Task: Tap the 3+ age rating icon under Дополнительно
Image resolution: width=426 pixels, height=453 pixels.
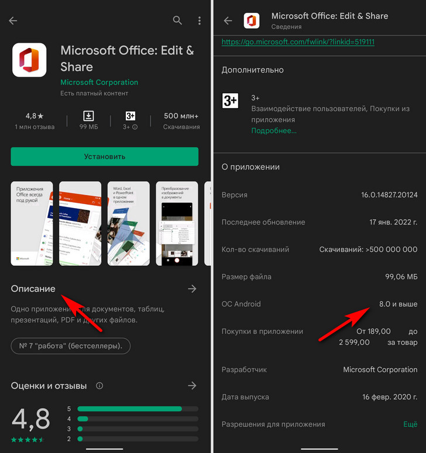Action: pyautogui.click(x=230, y=101)
